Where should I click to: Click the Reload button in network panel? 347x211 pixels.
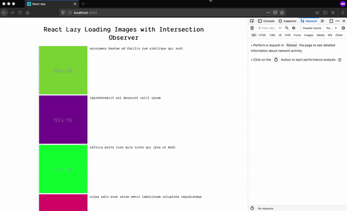291,45
